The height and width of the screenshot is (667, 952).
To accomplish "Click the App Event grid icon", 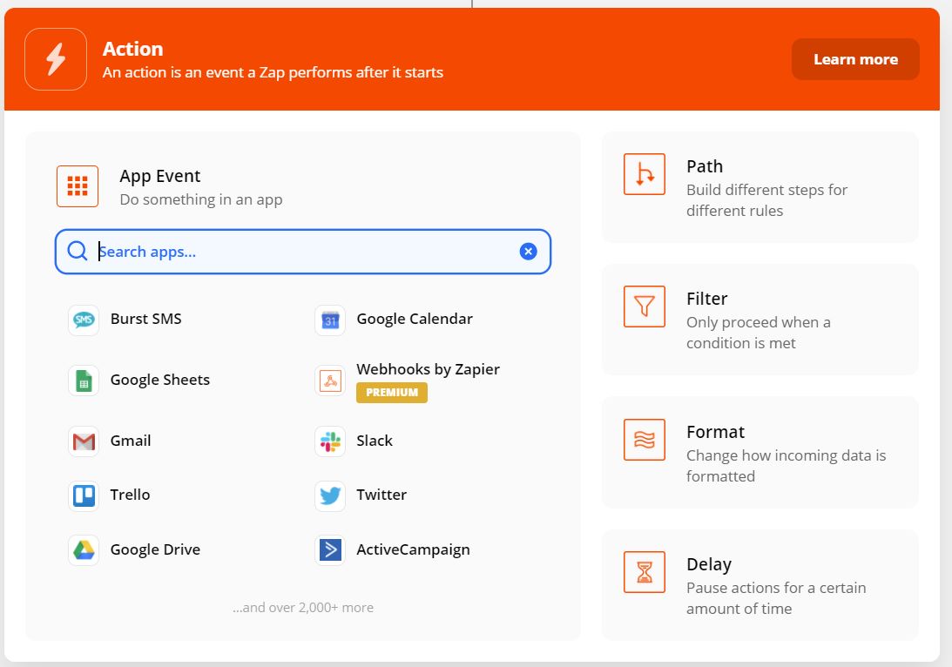I will click(x=78, y=186).
